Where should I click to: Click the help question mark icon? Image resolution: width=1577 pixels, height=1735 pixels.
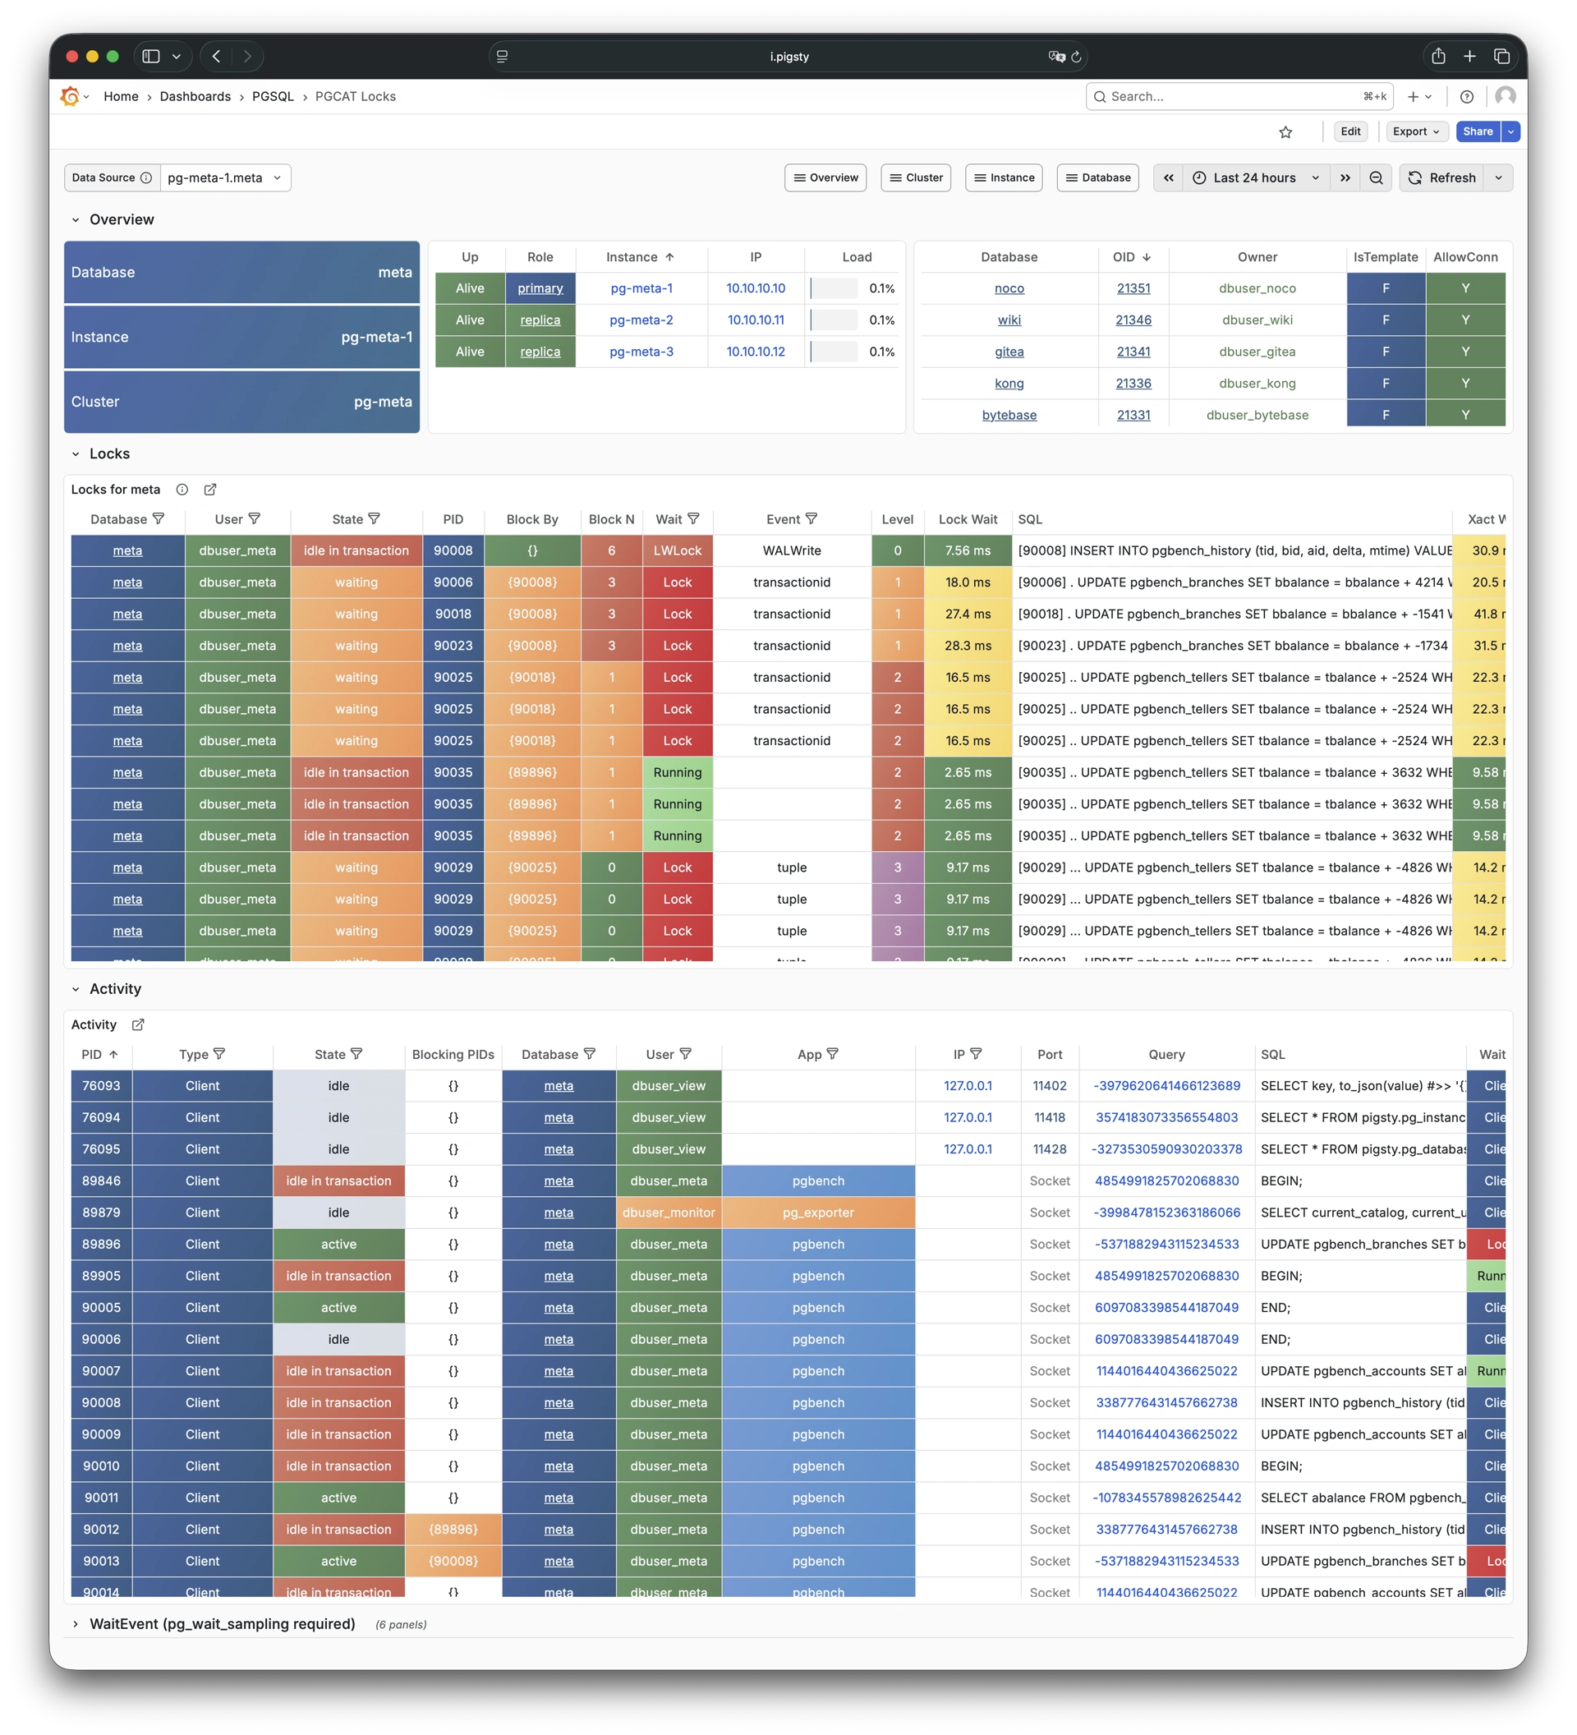pyautogui.click(x=1467, y=96)
